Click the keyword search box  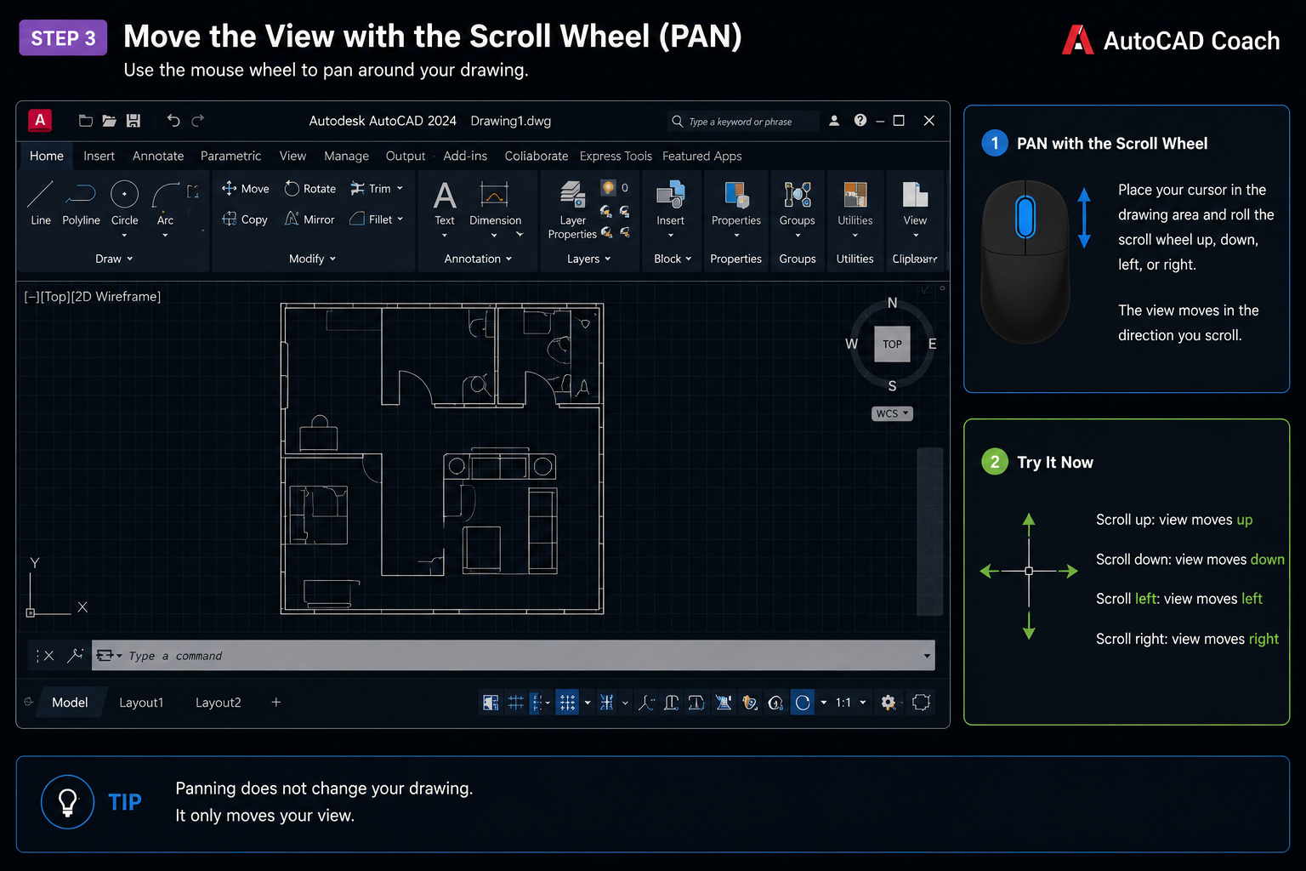point(744,121)
